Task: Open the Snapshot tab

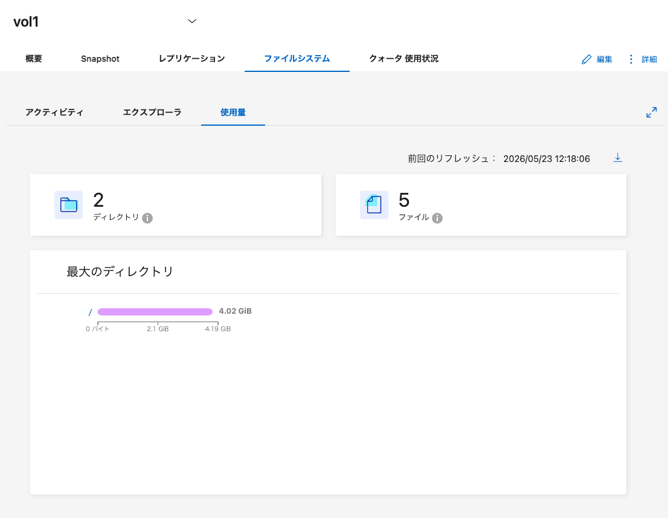Action: coord(100,59)
